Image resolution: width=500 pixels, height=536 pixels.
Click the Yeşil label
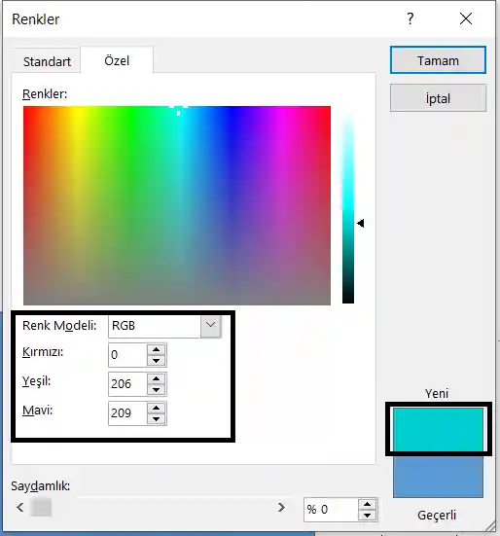[36, 380]
